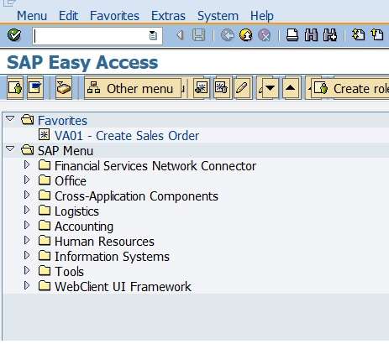Viewport: 389px width, 344px height.
Task: Click the red Cancel icon
Action: 264,35
